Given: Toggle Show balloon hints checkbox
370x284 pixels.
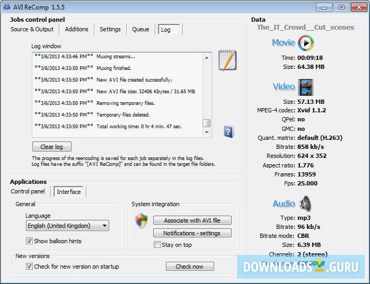Looking at the screenshot, I should pyautogui.click(x=29, y=241).
